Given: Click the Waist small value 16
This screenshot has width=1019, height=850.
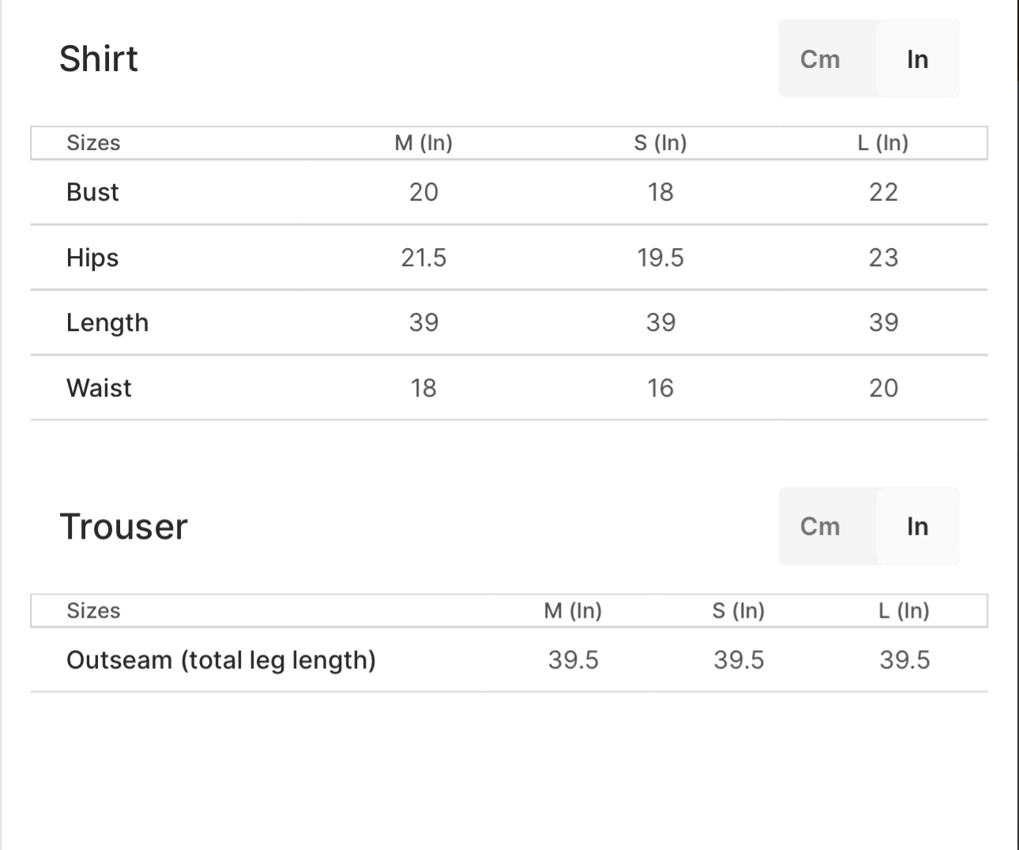Looking at the screenshot, I should coord(660,388).
